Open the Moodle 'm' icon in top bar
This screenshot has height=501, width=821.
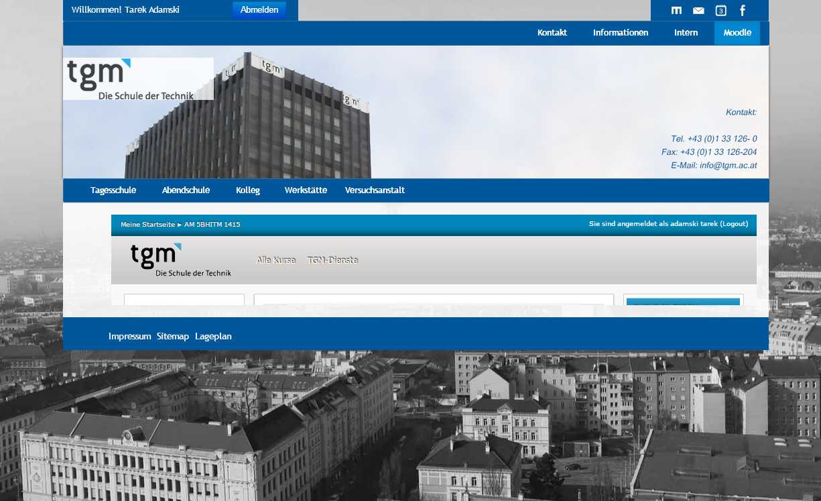click(x=676, y=10)
